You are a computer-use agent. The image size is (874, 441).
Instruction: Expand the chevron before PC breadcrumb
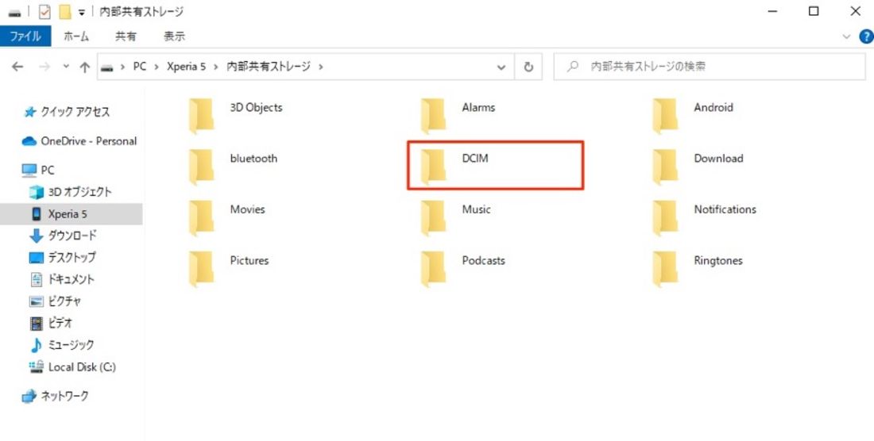[122, 67]
